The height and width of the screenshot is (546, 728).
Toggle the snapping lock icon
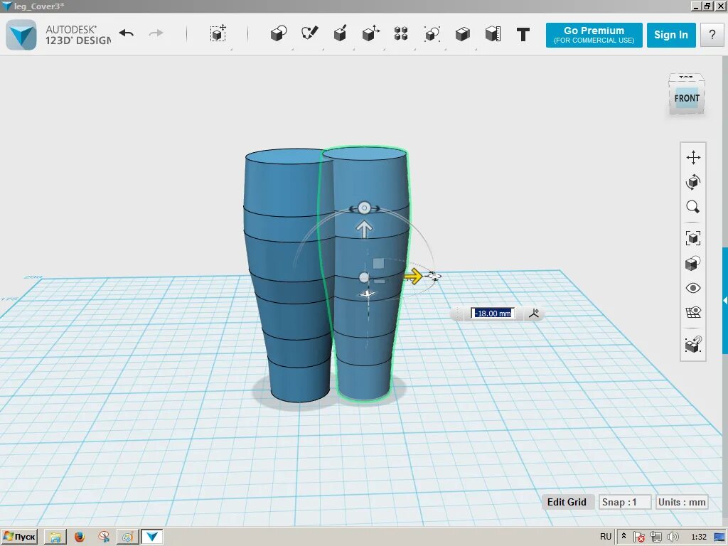693,345
